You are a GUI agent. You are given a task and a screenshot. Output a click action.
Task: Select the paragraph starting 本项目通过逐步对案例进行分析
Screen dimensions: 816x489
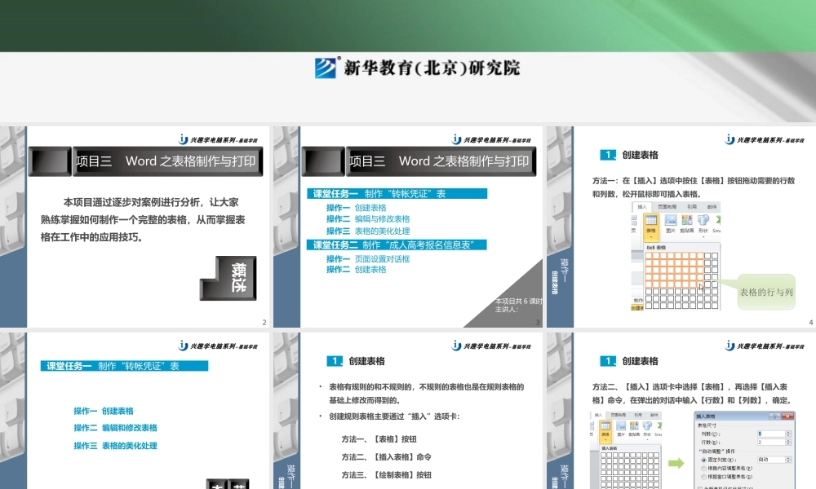143,219
